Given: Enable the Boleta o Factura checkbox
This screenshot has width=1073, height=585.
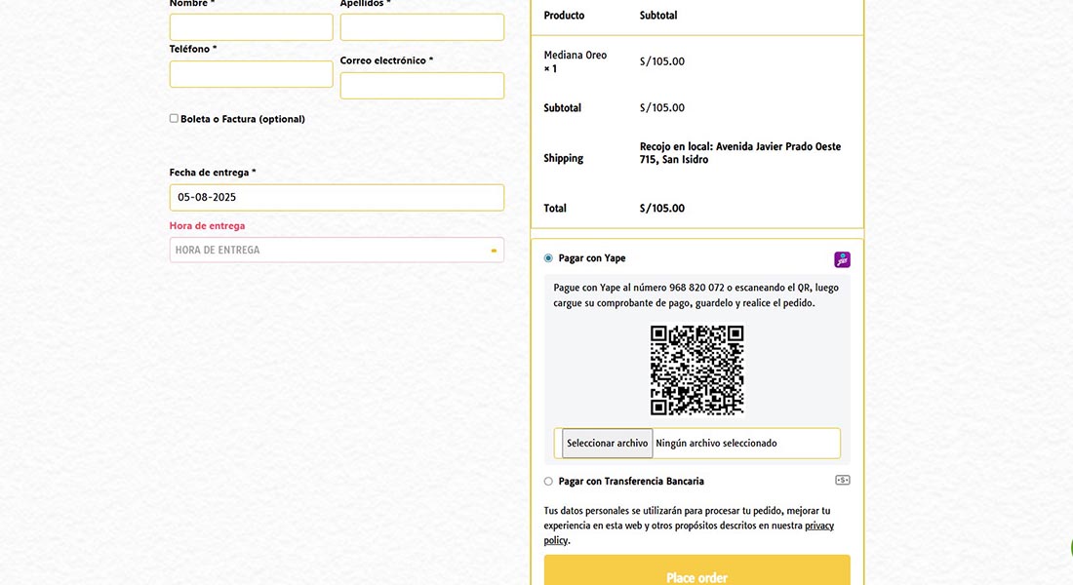Looking at the screenshot, I should [174, 119].
